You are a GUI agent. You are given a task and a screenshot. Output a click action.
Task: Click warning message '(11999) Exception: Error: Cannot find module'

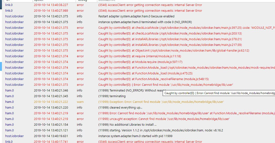tap(161, 102)
